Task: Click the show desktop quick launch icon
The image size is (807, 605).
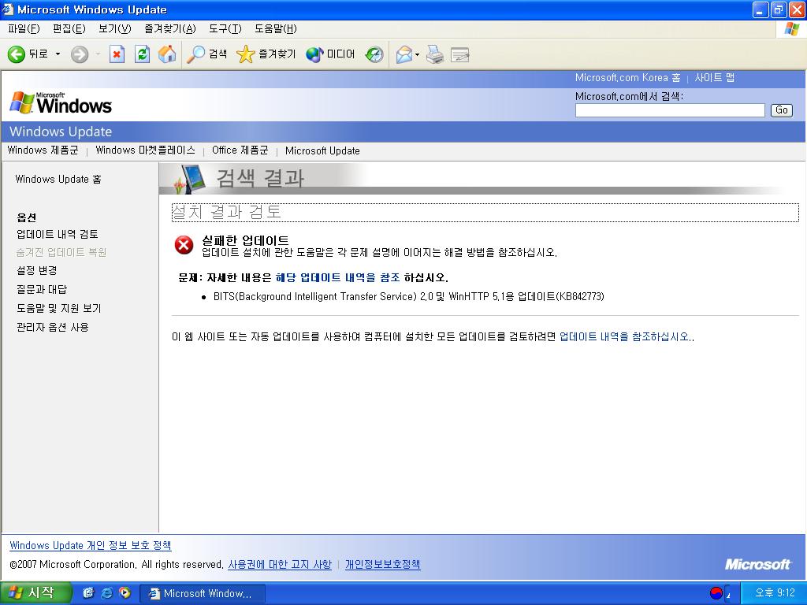Action: [x=88, y=593]
